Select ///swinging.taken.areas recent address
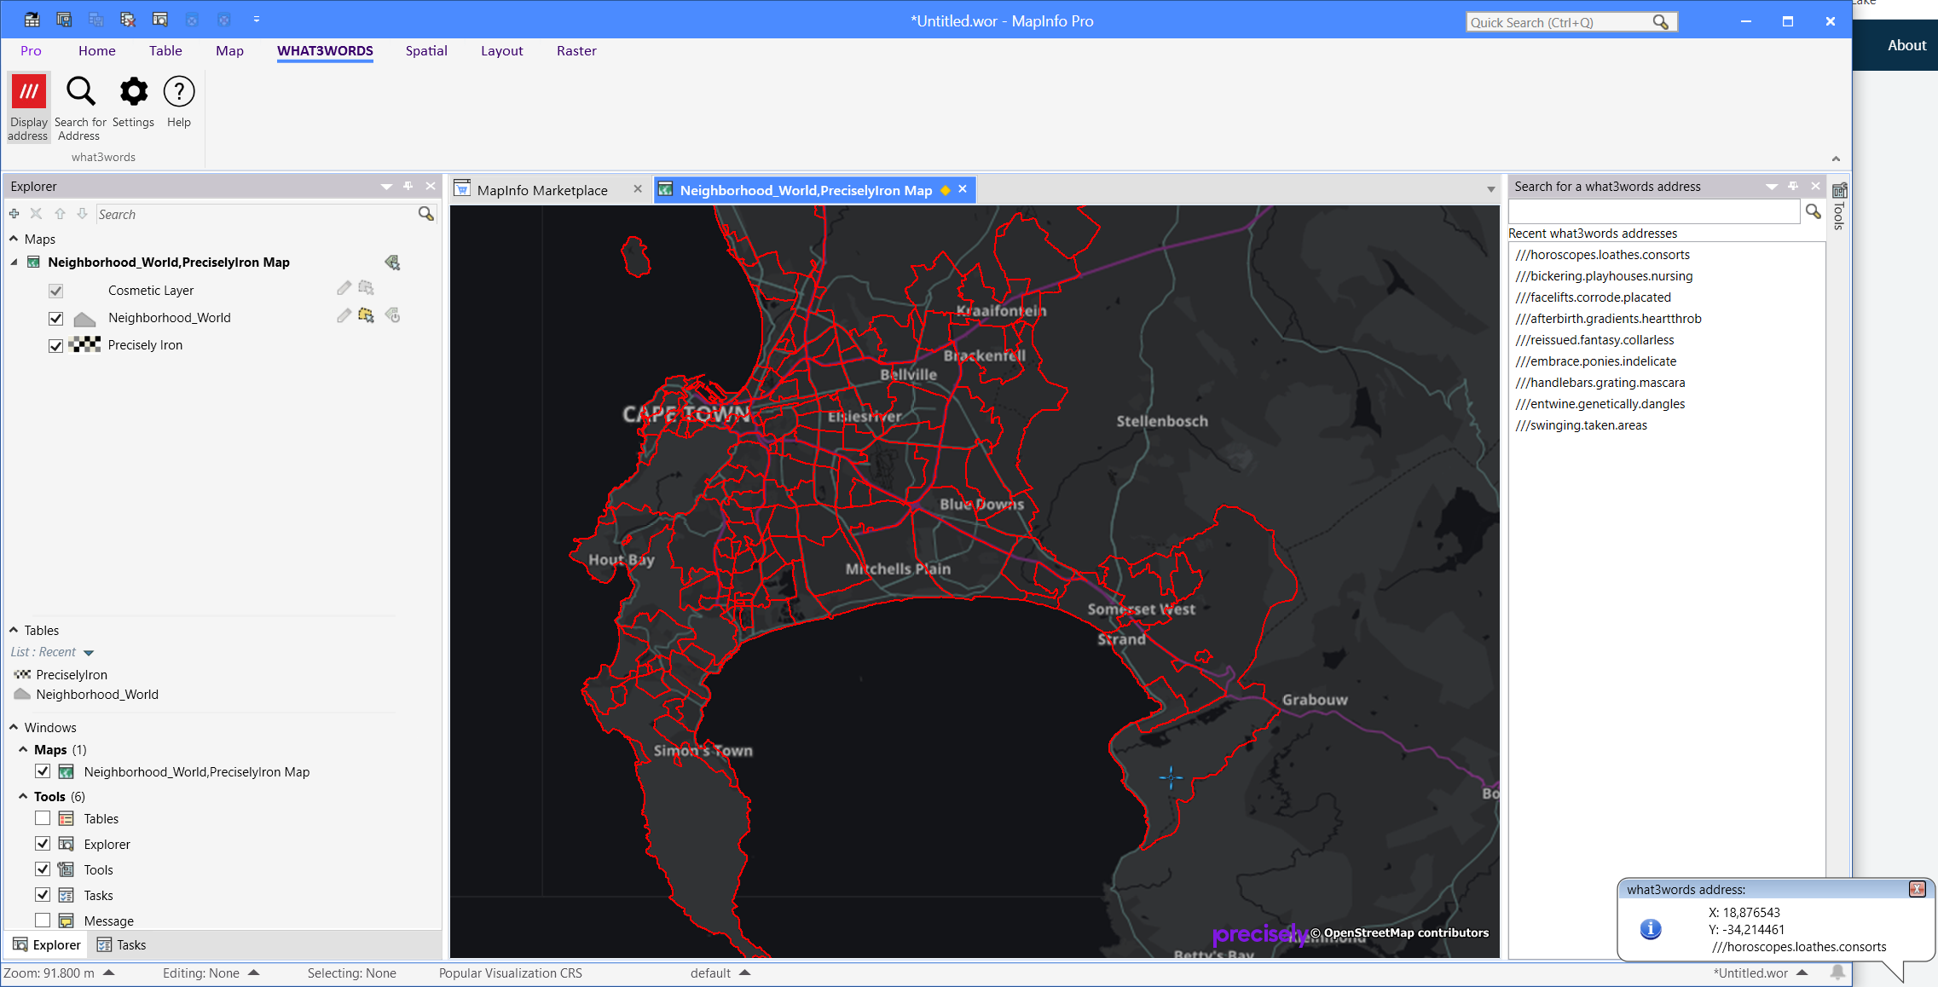The image size is (1938, 987). [x=1581, y=425]
